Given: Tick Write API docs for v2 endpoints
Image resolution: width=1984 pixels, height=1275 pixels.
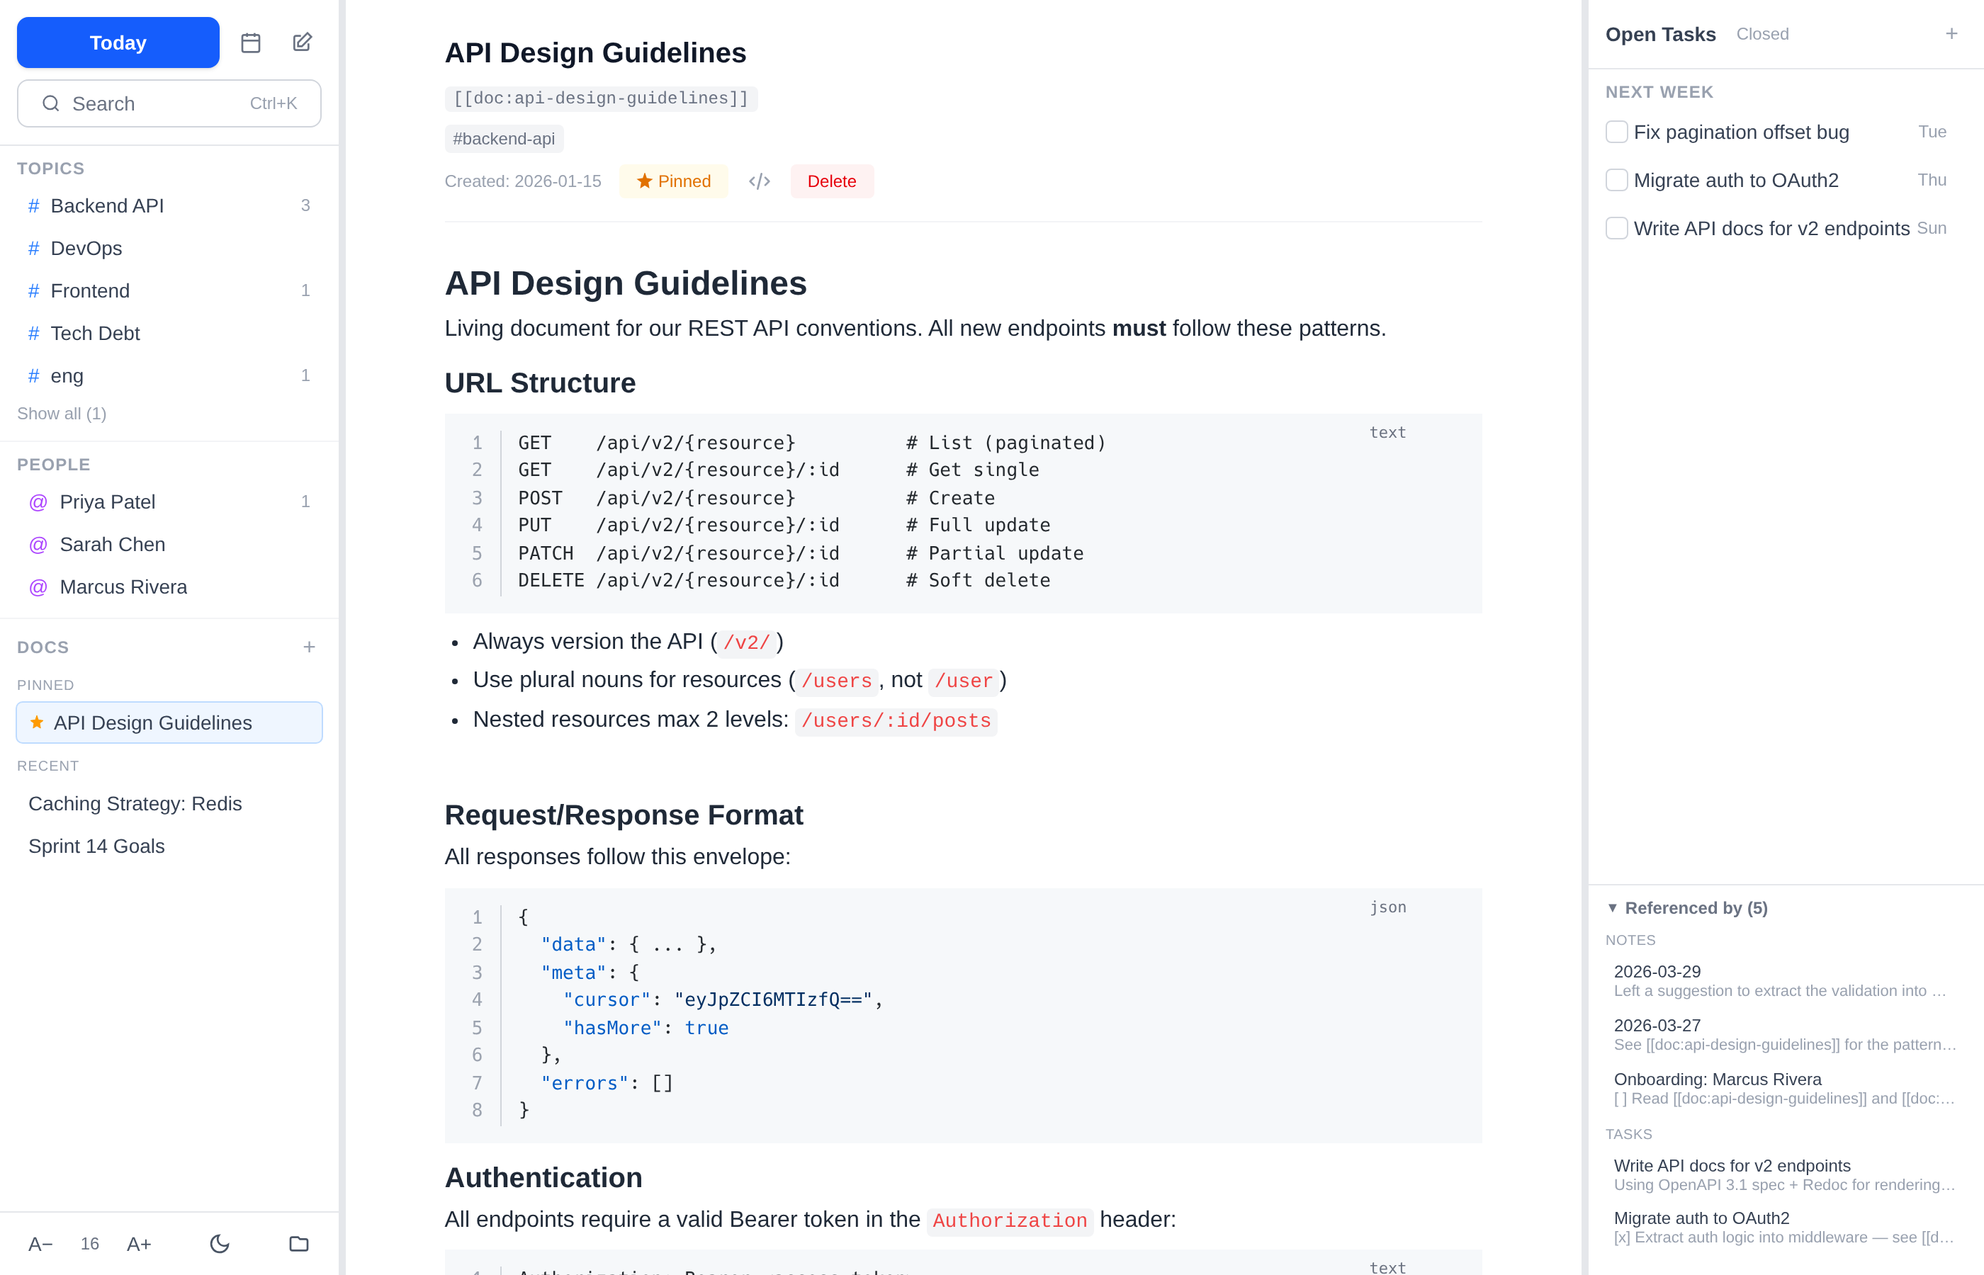Looking at the screenshot, I should (x=1616, y=229).
